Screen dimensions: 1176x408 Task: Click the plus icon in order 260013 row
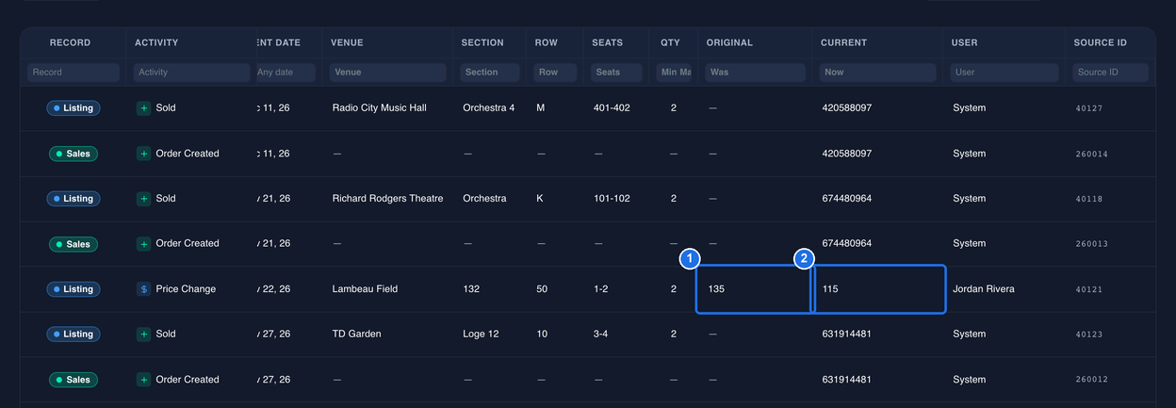pyautogui.click(x=143, y=244)
